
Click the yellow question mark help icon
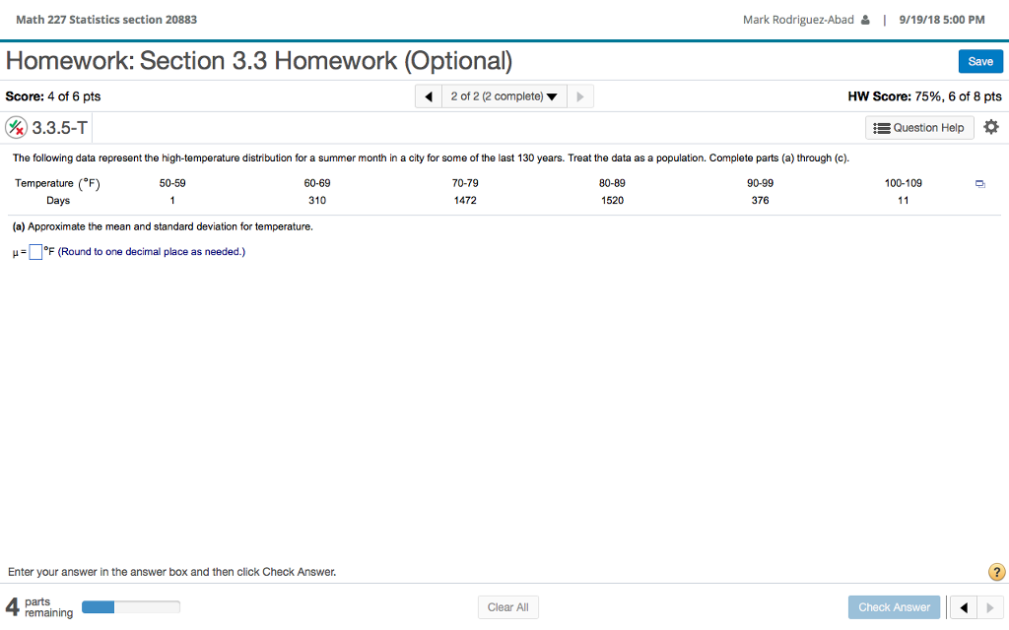coord(996,572)
